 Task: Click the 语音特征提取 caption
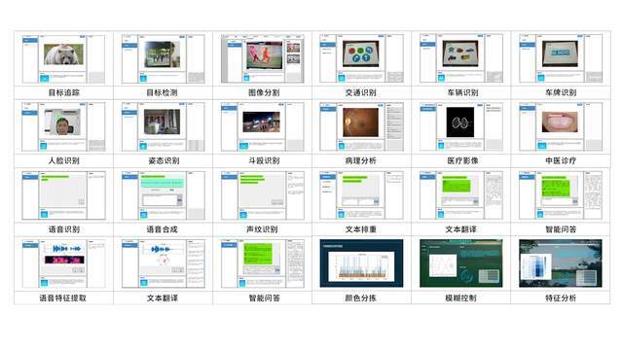pyautogui.click(x=62, y=298)
